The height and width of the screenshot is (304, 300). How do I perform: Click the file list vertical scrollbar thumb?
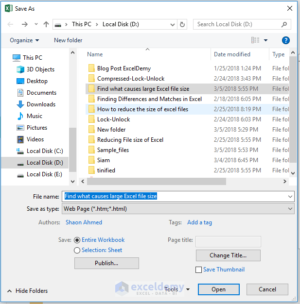[x=293, y=109]
